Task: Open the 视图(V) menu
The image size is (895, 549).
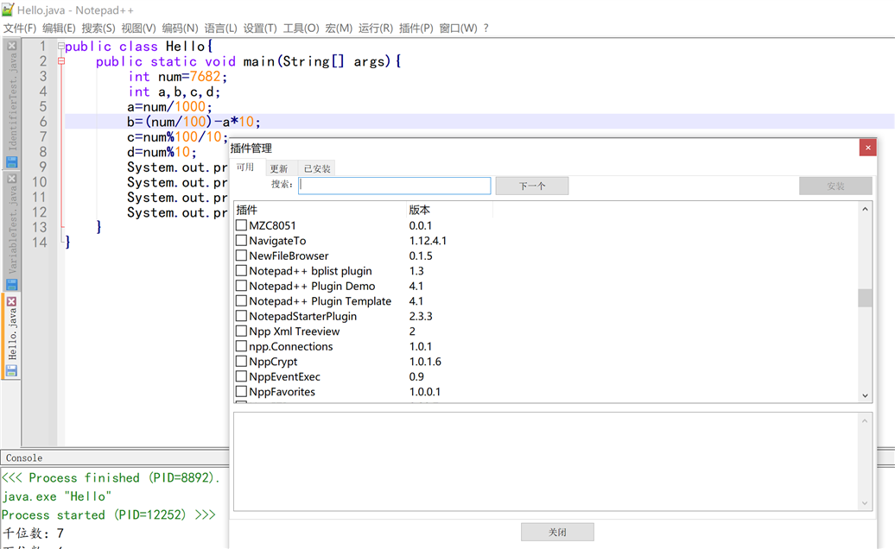Action: pyautogui.click(x=138, y=28)
